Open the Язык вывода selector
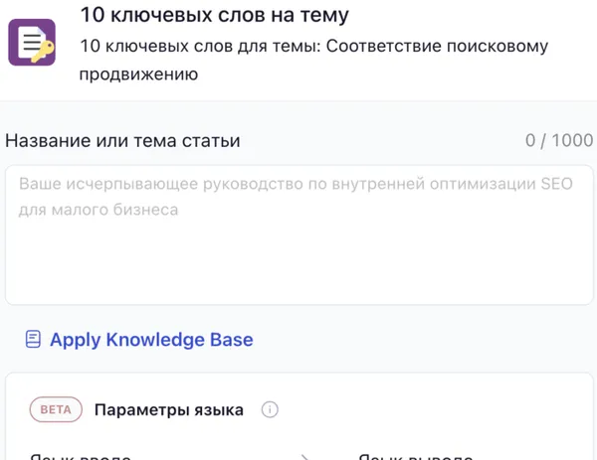The height and width of the screenshot is (460, 597). 415,457
